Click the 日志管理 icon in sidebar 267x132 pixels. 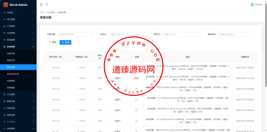(x=4, y=94)
